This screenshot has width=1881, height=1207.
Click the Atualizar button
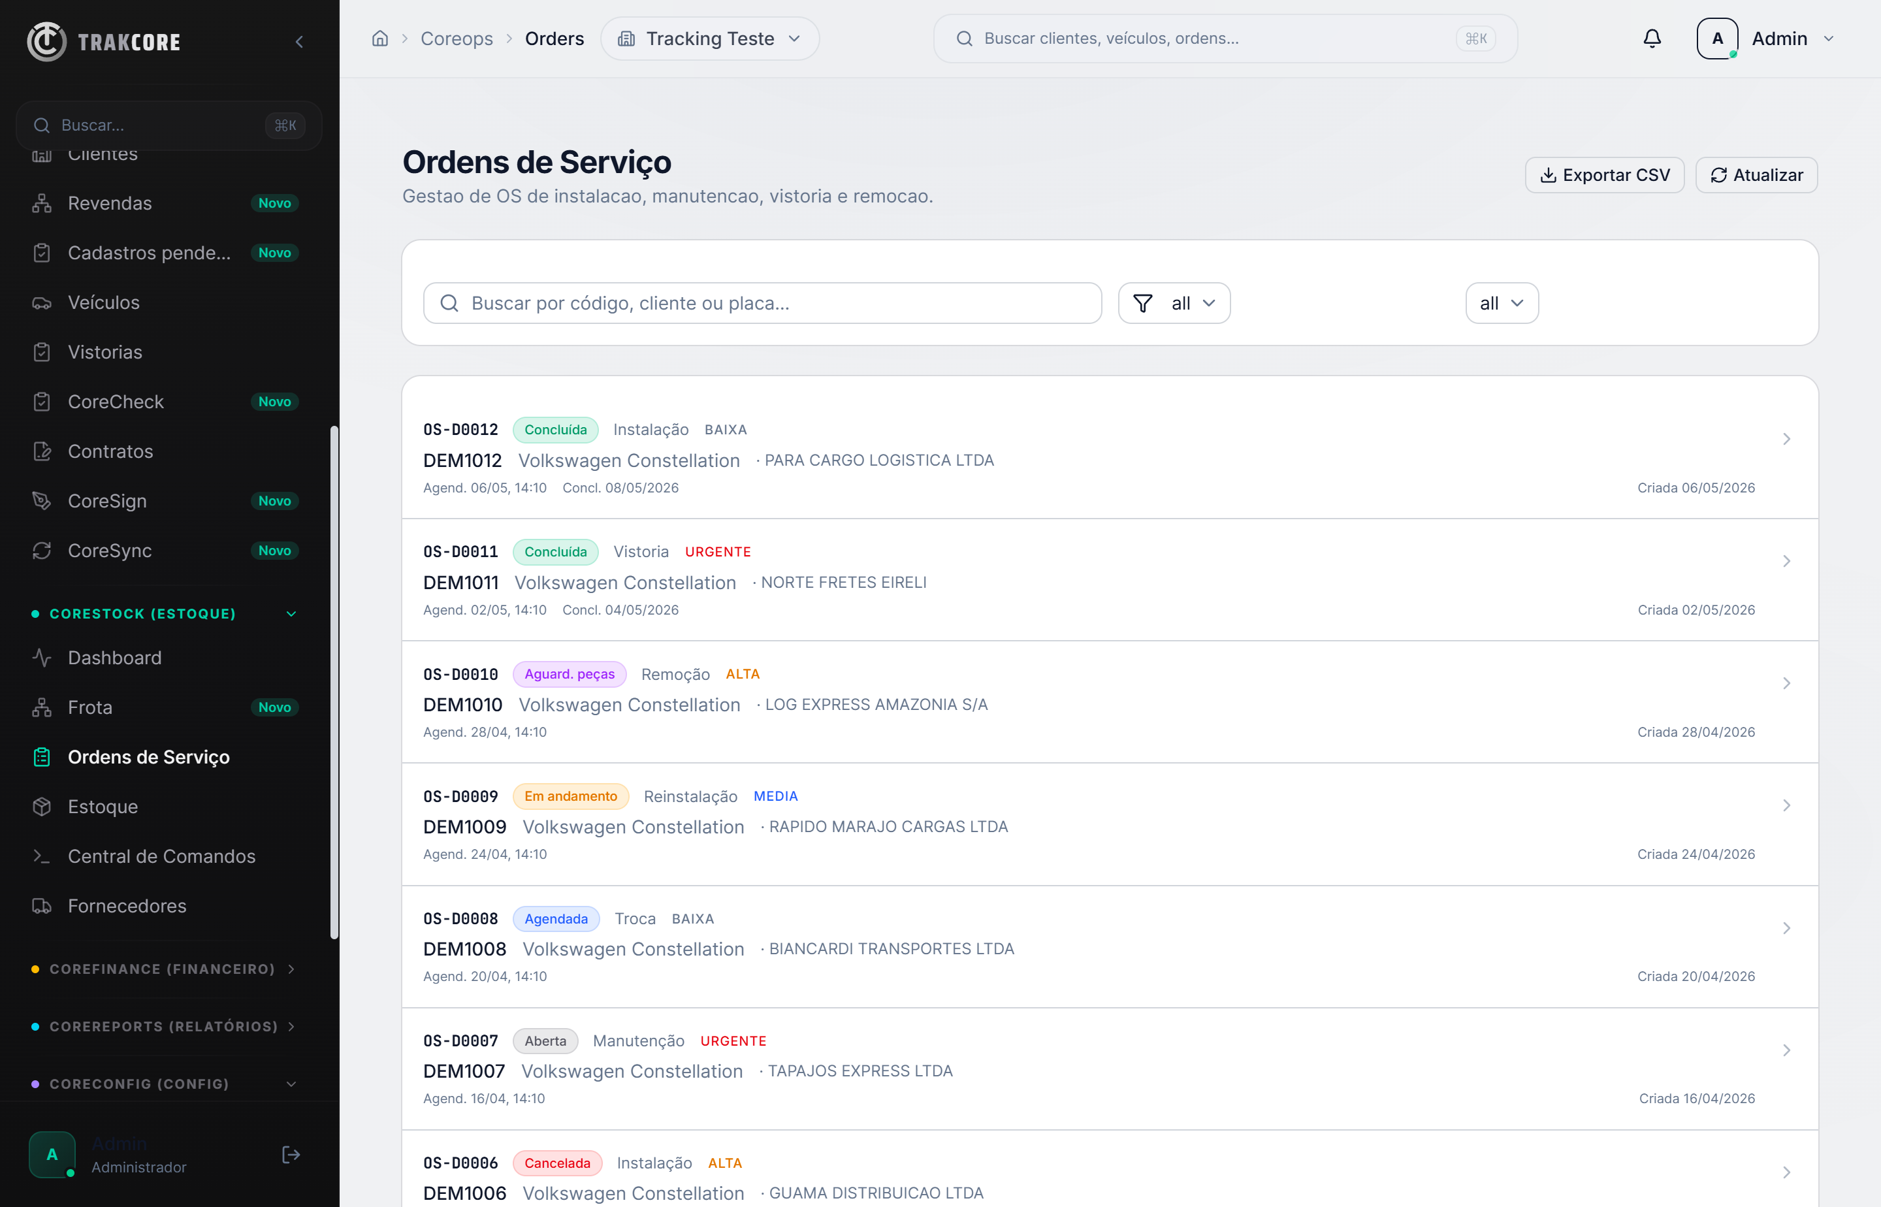(1756, 175)
